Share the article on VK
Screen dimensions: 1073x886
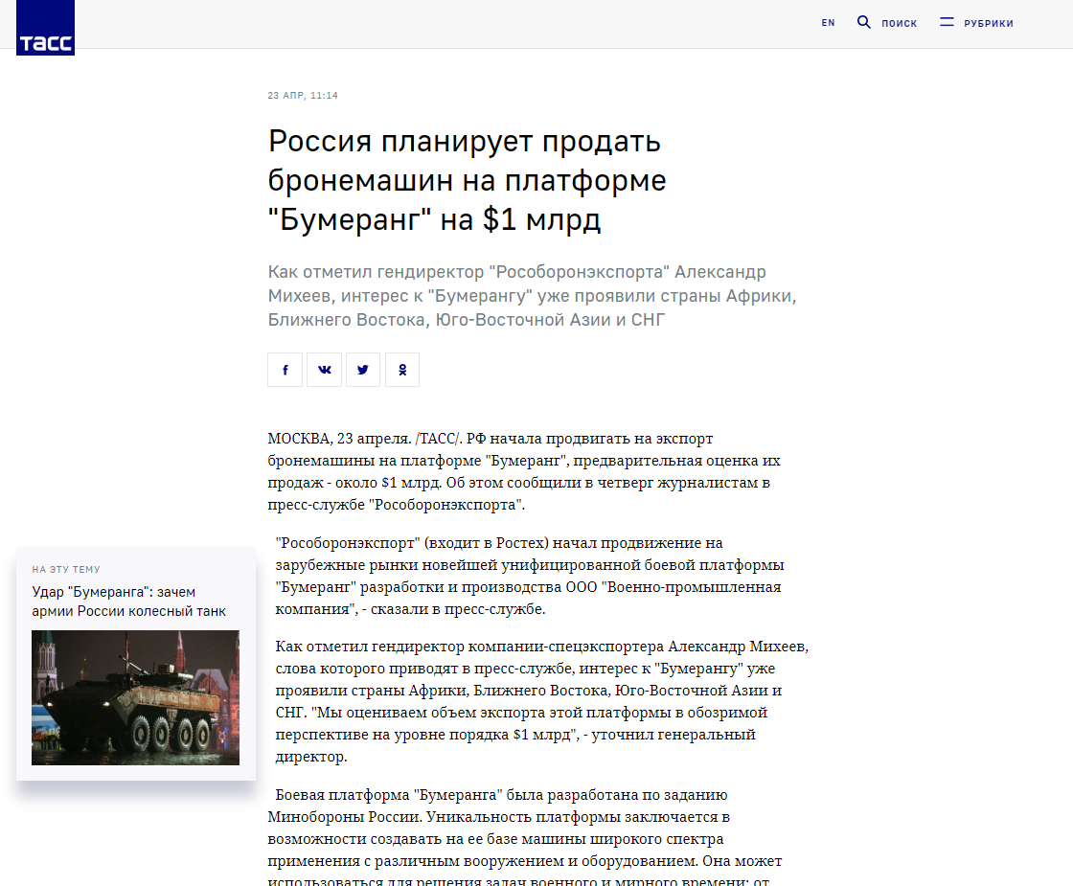pos(325,370)
